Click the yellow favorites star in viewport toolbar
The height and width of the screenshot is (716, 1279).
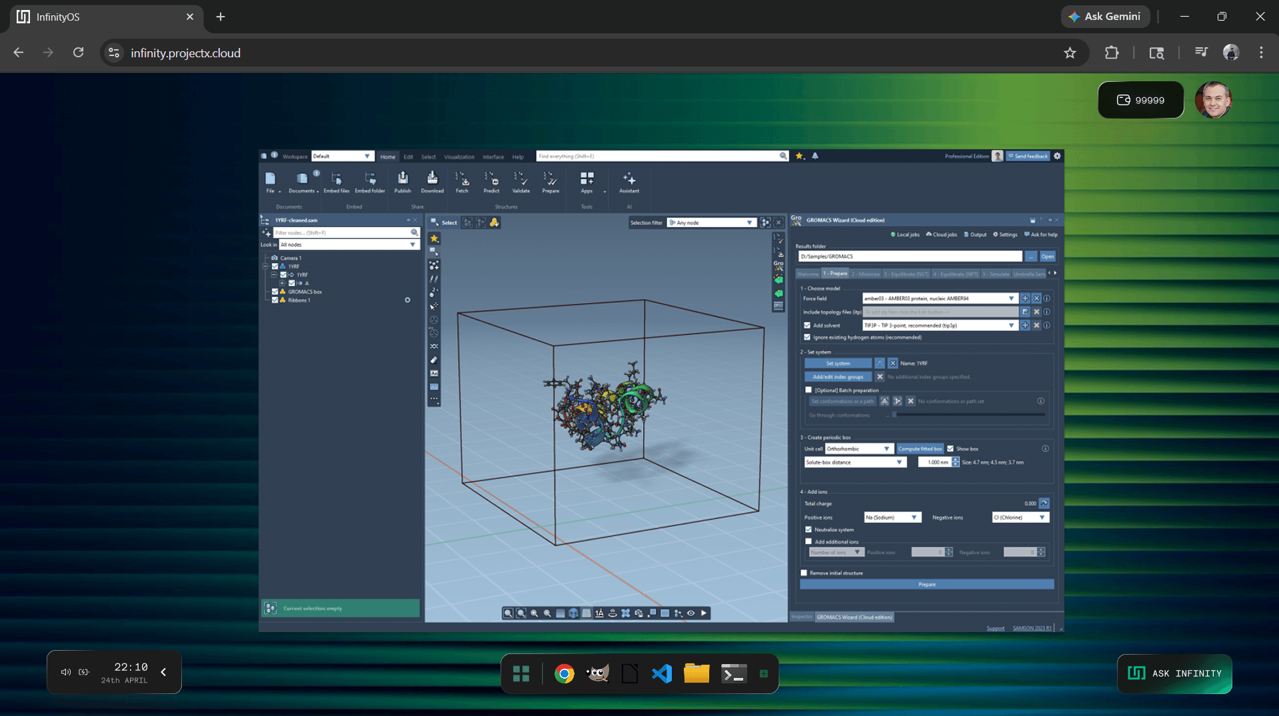[434, 238]
